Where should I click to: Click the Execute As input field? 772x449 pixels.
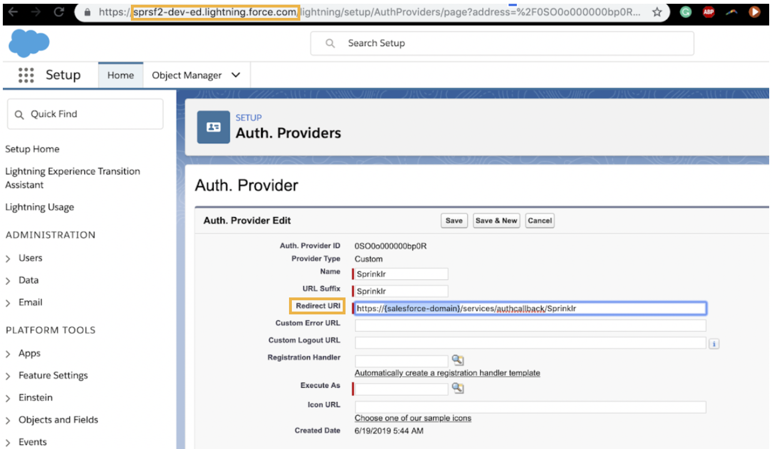pyautogui.click(x=402, y=389)
